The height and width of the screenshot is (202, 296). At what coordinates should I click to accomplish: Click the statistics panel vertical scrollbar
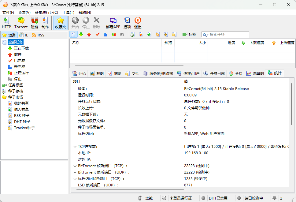point(291,104)
